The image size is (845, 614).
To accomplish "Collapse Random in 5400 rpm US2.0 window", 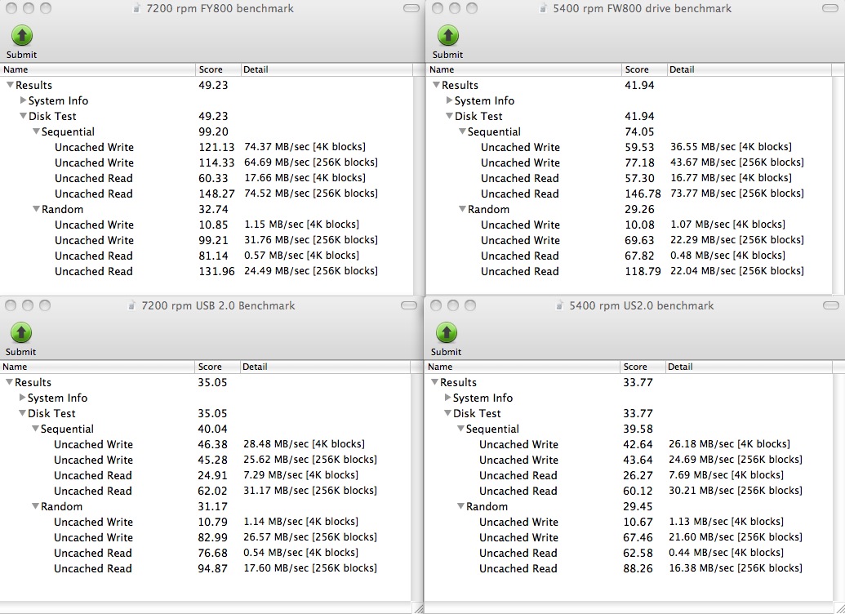I will (460, 505).
